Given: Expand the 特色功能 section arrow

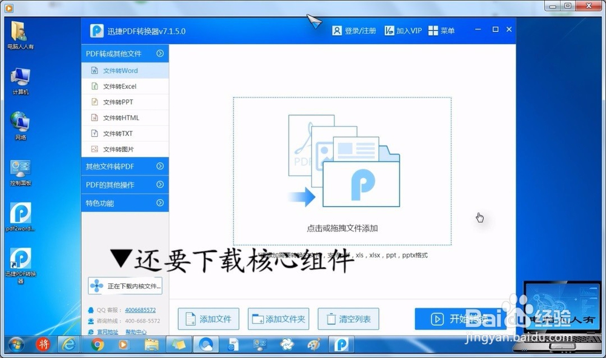Looking at the screenshot, I should tap(160, 203).
